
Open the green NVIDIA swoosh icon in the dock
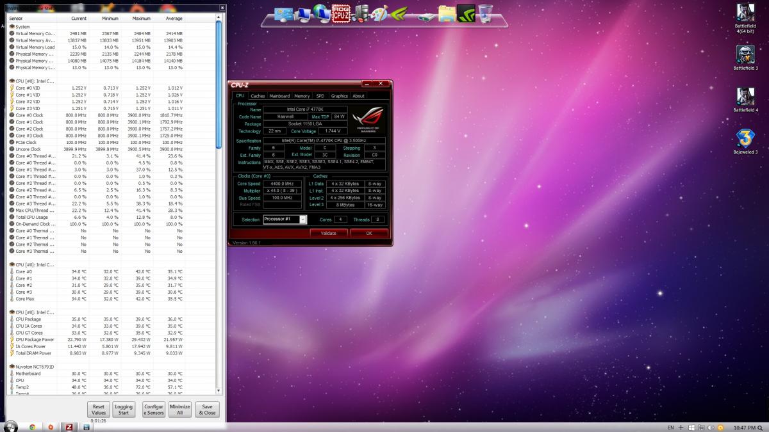(x=400, y=13)
